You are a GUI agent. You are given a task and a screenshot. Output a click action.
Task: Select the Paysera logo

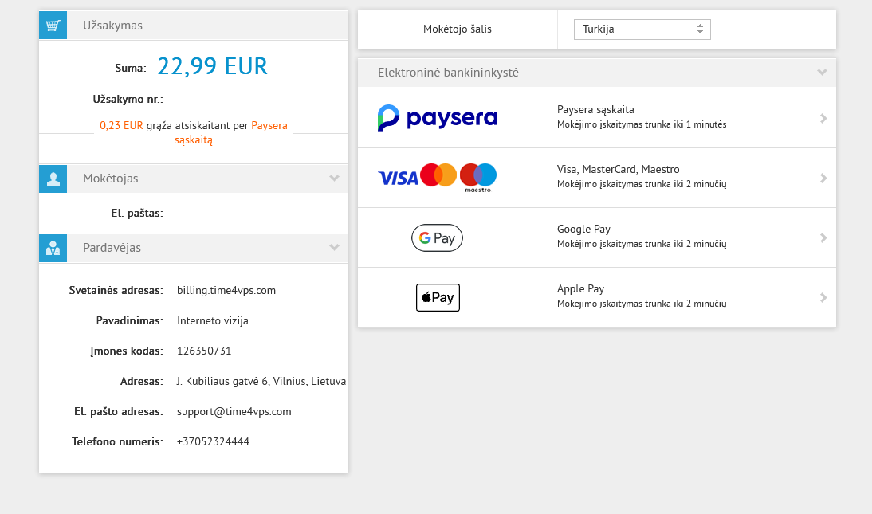pos(437,118)
